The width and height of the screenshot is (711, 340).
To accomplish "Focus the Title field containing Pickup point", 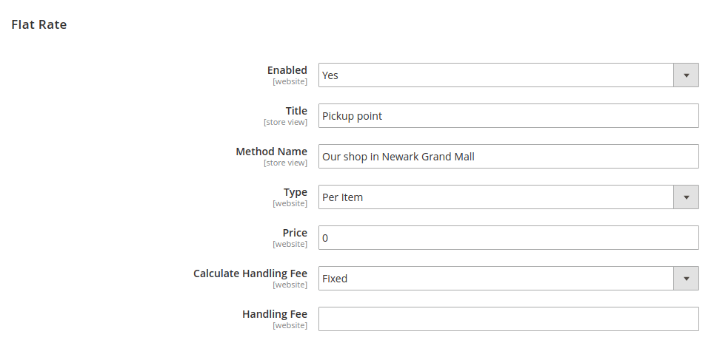I will click(x=508, y=116).
